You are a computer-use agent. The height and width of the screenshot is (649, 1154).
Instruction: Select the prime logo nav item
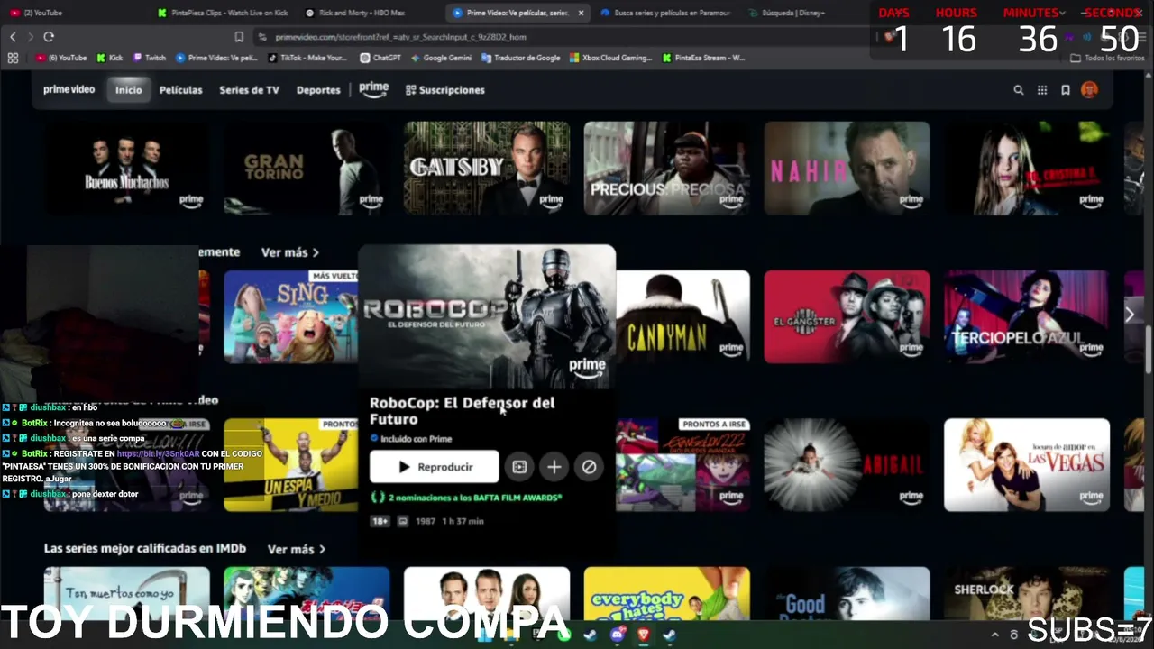point(373,89)
